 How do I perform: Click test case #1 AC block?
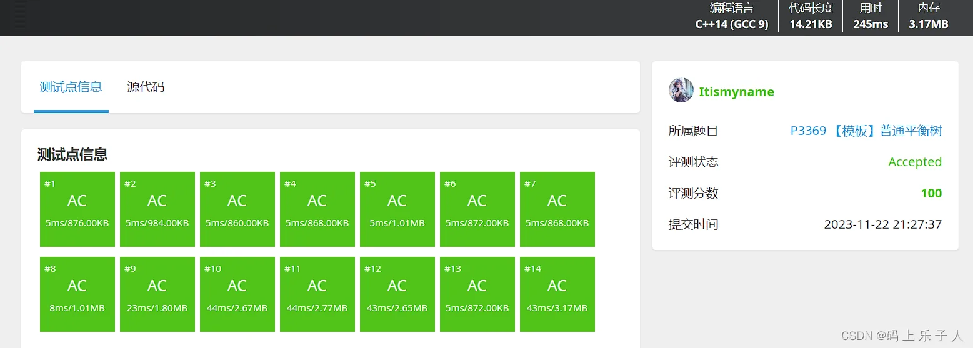pyautogui.click(x=77, y=209)
